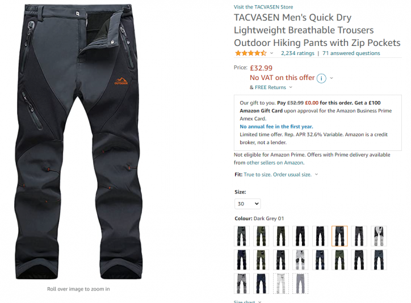
Task: Click the VAT info circle icon
Action: coord(321,78)
